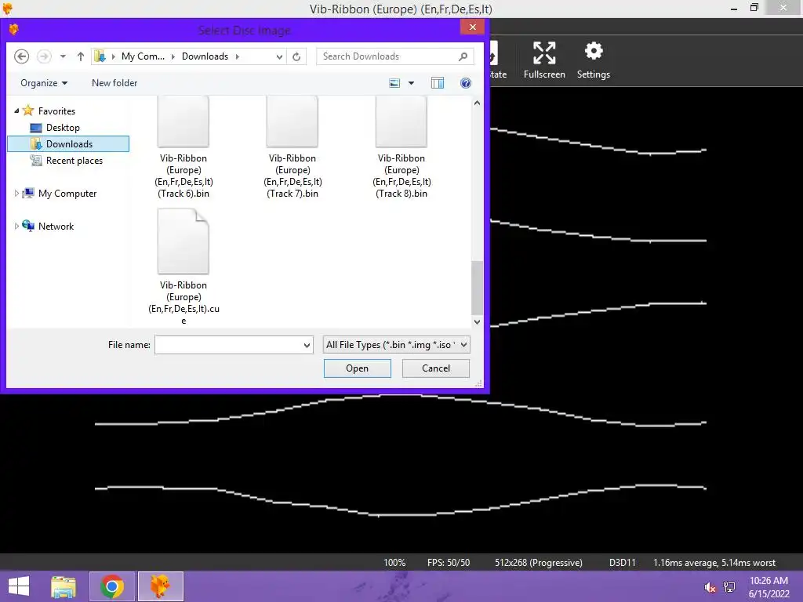This screenshot has width=803, height=602.
Task: Click My Com... in the address path
Action: [143, 56]
